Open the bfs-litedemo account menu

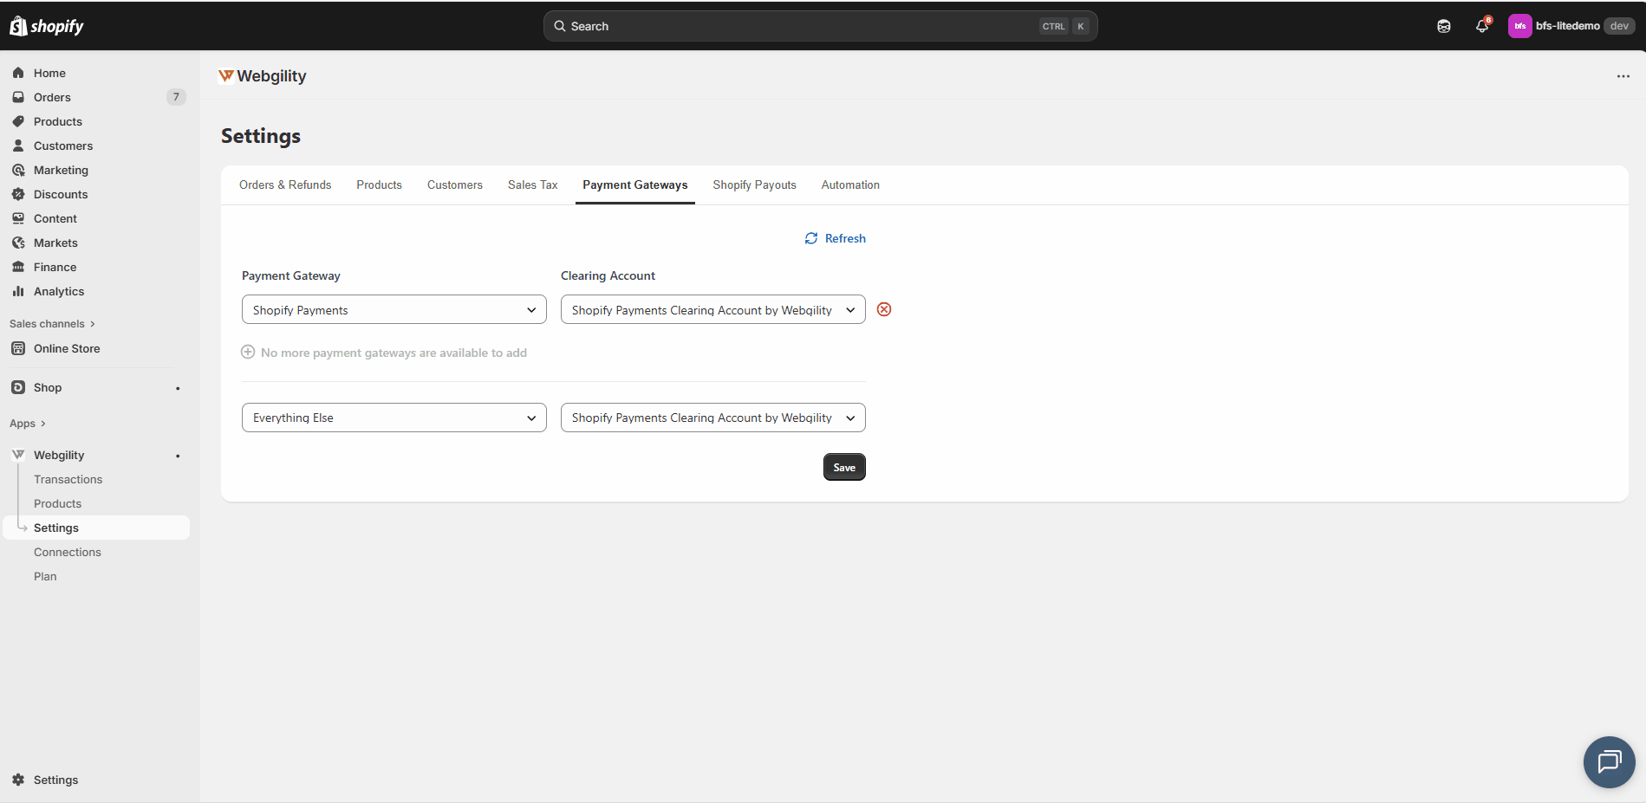[1571, 26]
